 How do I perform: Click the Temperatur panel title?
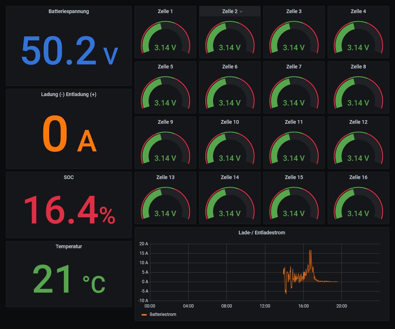point(68,246)
